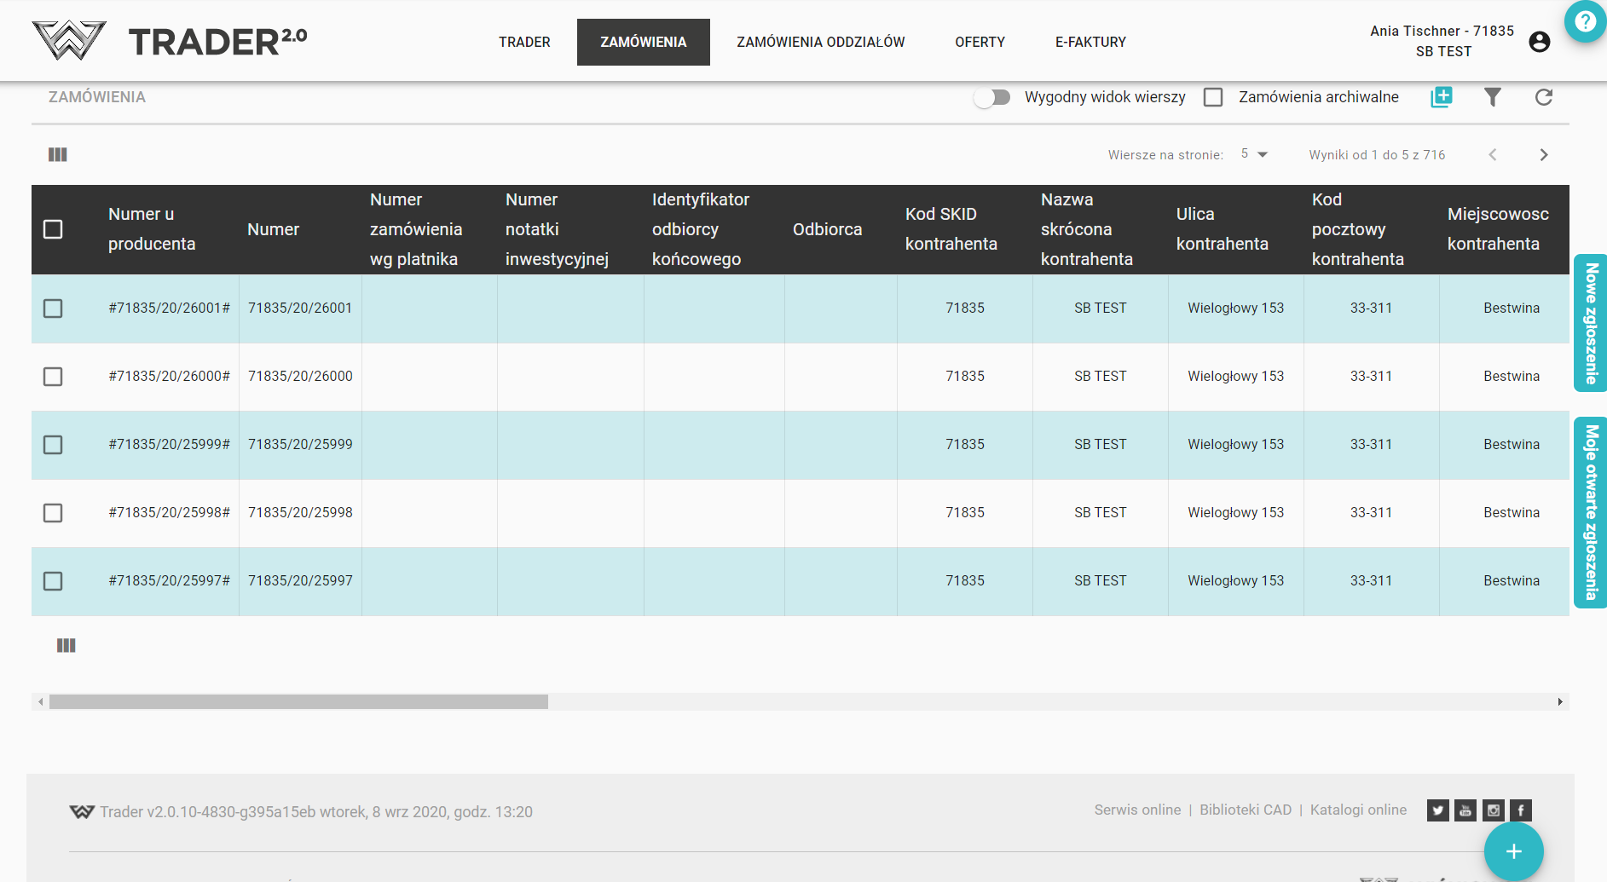The image size is (1607, 882).
Task: Open the YouTube social icon
Action: click(1465, 810)
